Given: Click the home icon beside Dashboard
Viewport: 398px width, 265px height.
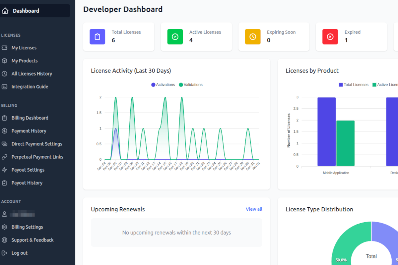Looking at the screenshot, I should click(x=5, y=11).
